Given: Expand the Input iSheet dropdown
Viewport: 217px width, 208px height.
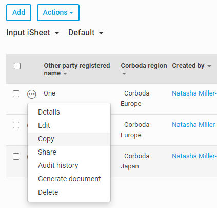Looking at the screenshot, I should point(32,32).
